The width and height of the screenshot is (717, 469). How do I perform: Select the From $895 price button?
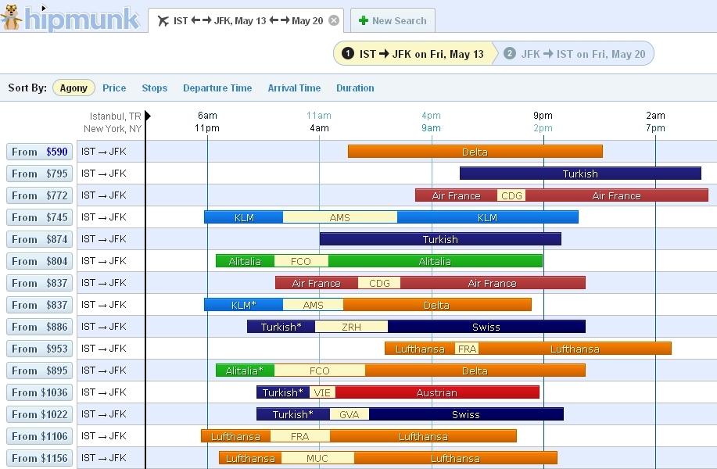point(39,371)
